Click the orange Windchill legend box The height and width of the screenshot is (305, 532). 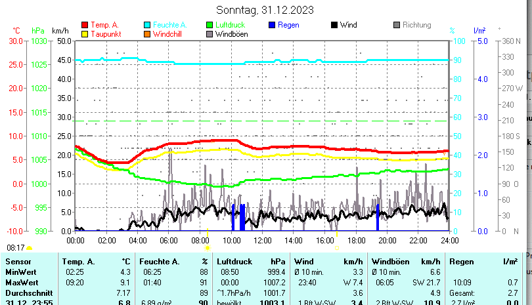pyautogui.click(x=147, y=34)
